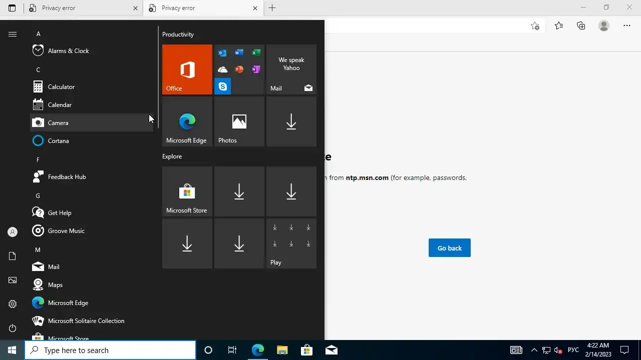Open Mail from the app list
Screen dimensions: 641x360
(x=92, y=266)
